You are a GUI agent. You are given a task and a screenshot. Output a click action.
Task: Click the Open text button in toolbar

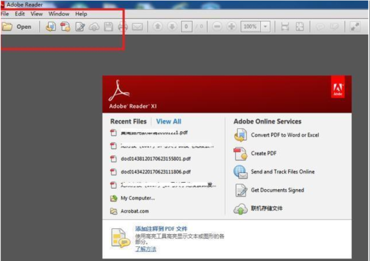[24, 27]
